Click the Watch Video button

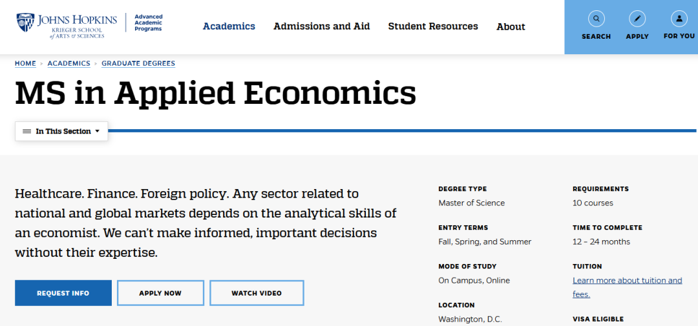tap(257, 293)
